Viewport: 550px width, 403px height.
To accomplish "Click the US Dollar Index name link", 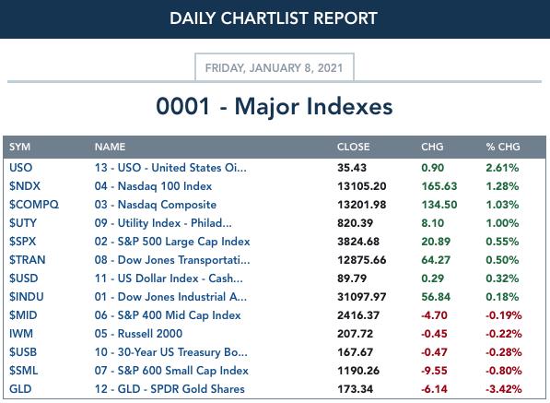I will (x=169, y=279).
